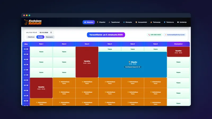212x119 pixels.
Task: Book free Simulaattori slot at 16:00
Action: click(178, 62)
